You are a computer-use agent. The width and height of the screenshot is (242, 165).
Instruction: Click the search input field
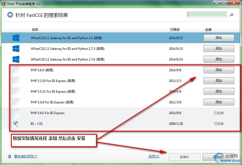pyautogui.click(x=207, y=15)
